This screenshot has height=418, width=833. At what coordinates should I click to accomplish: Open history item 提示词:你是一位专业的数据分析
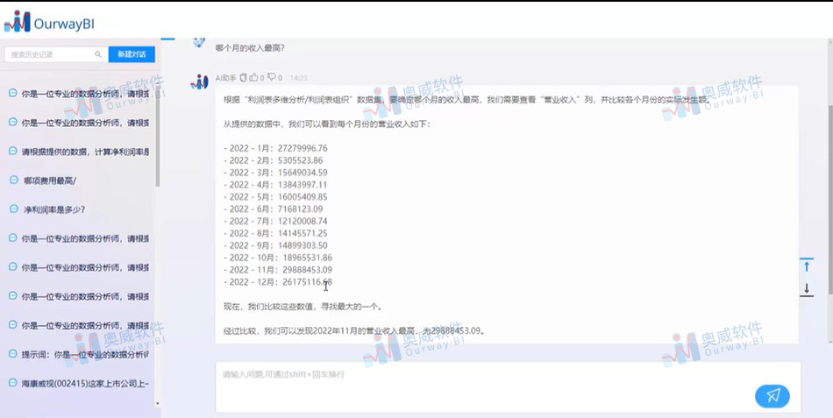[x=85, y=354]
